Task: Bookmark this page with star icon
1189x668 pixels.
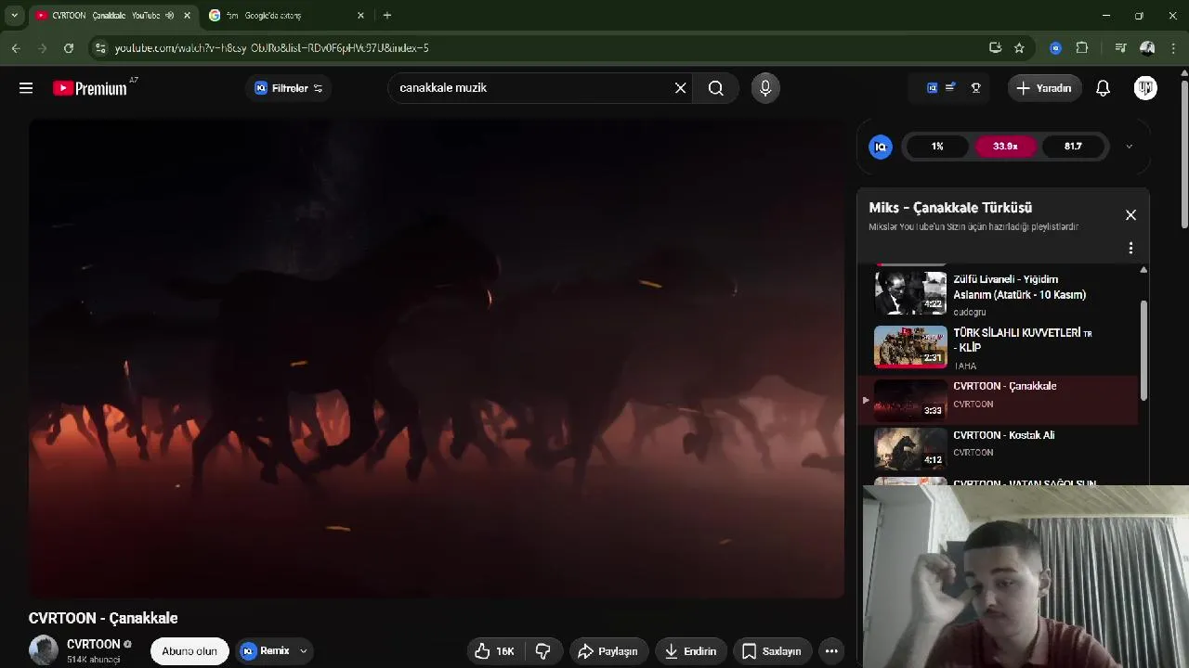Action: tap(1019, 48)
